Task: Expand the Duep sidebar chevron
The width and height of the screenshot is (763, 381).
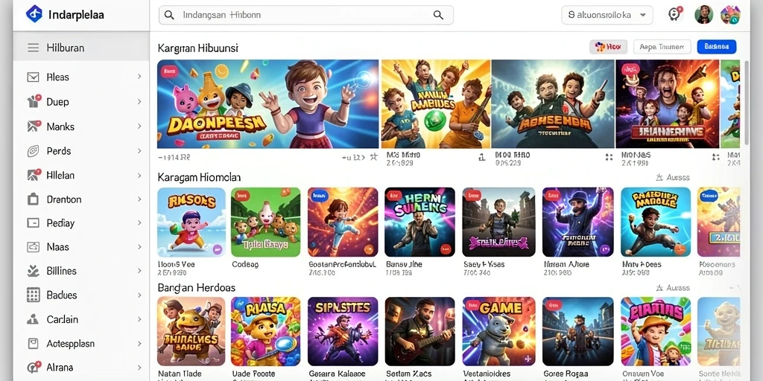Action: coord(139,101)
